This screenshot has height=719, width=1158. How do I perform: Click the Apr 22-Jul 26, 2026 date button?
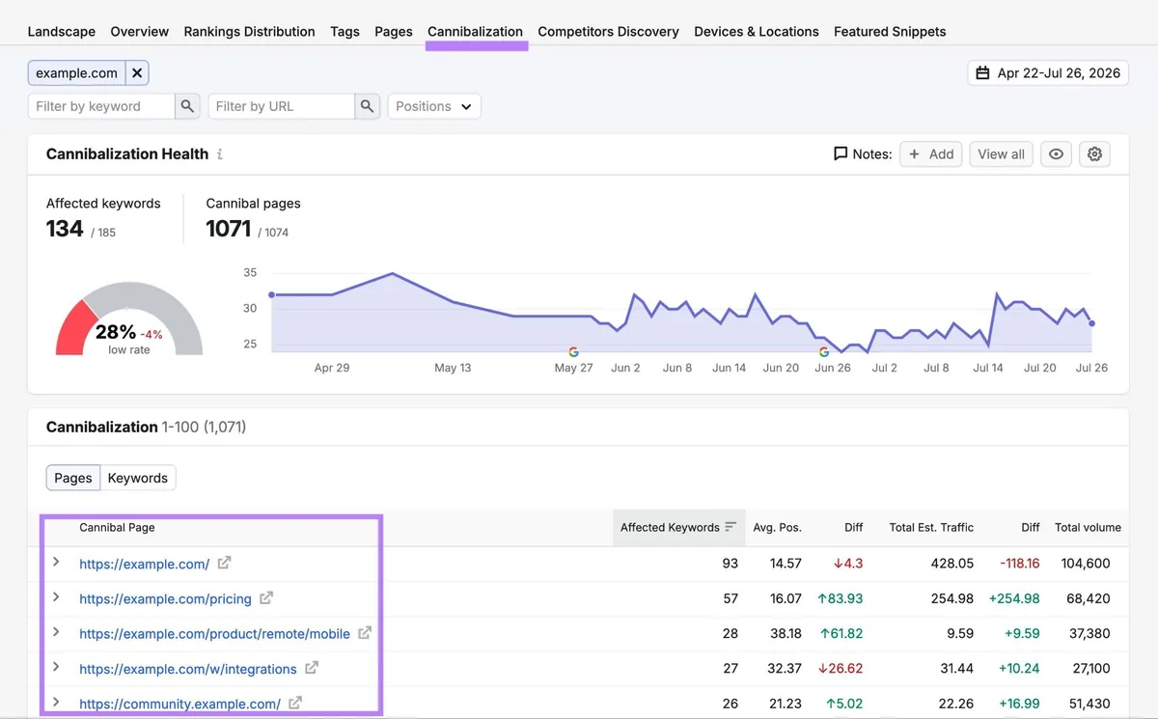[x=1048, y=73]
